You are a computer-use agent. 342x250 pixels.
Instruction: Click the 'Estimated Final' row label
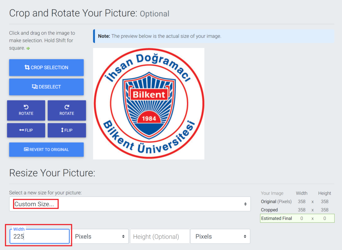click(x=276, y=218)
